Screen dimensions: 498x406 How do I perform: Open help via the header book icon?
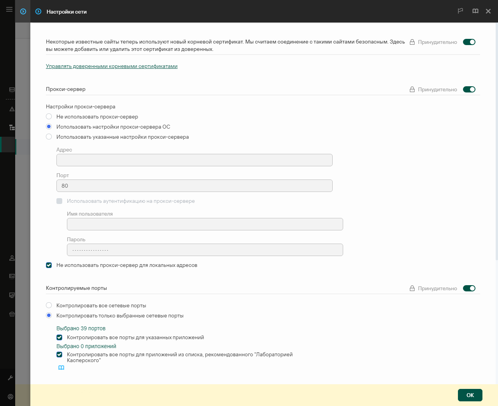pos(475,11)
